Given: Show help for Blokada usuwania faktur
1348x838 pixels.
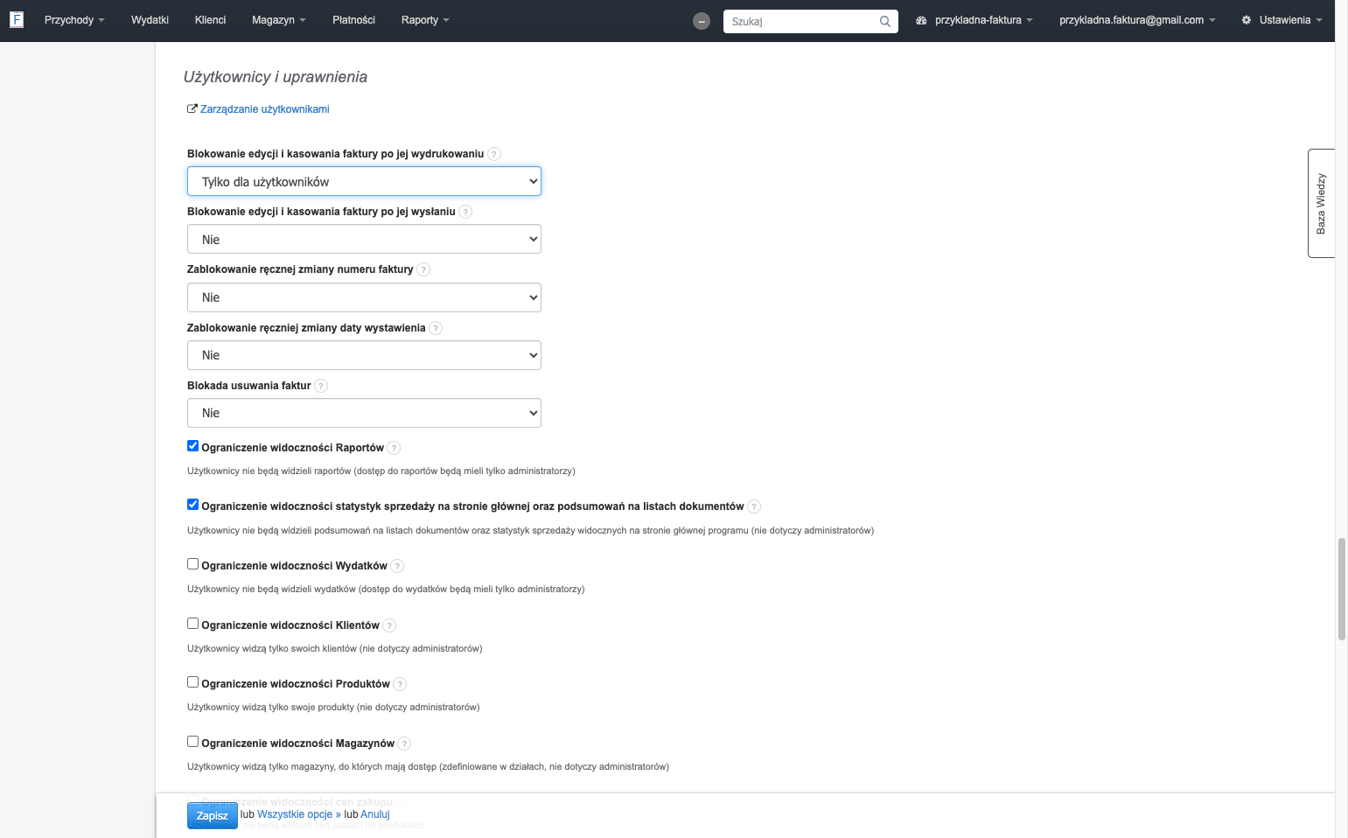Looking at the screenshot, I should click(321, 386).
